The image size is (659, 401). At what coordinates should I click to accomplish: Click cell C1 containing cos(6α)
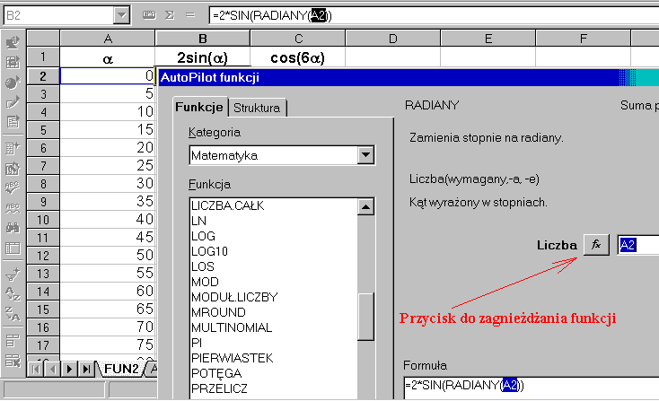click(x=298, y=57)
